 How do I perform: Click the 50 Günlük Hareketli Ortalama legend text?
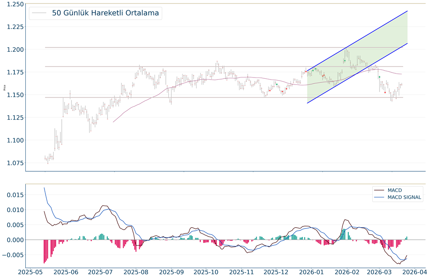(x=105, y=13)
